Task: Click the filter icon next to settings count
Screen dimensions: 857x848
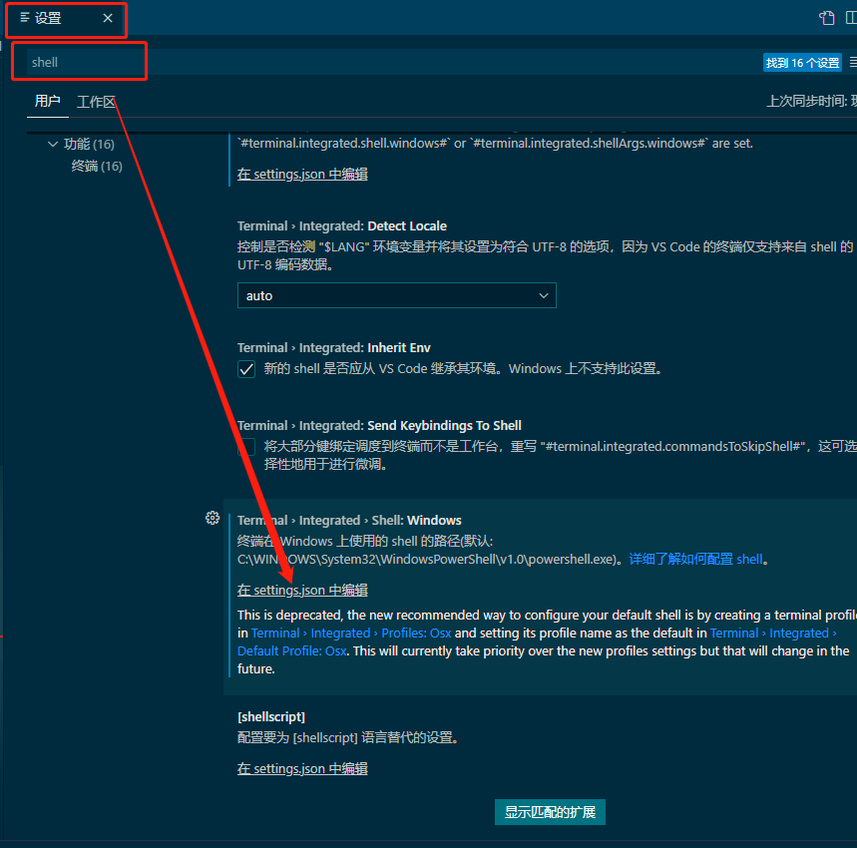Action: click(851, 62)
